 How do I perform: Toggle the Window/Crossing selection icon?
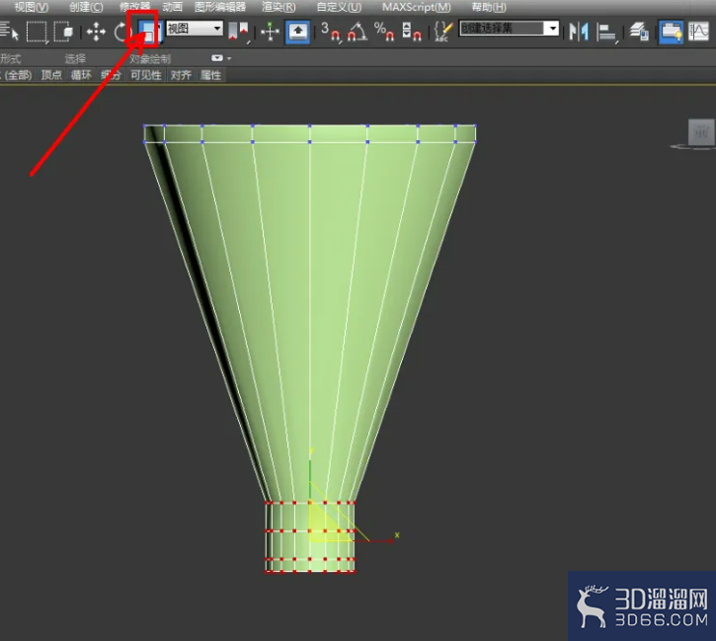(x=63, y=32)
